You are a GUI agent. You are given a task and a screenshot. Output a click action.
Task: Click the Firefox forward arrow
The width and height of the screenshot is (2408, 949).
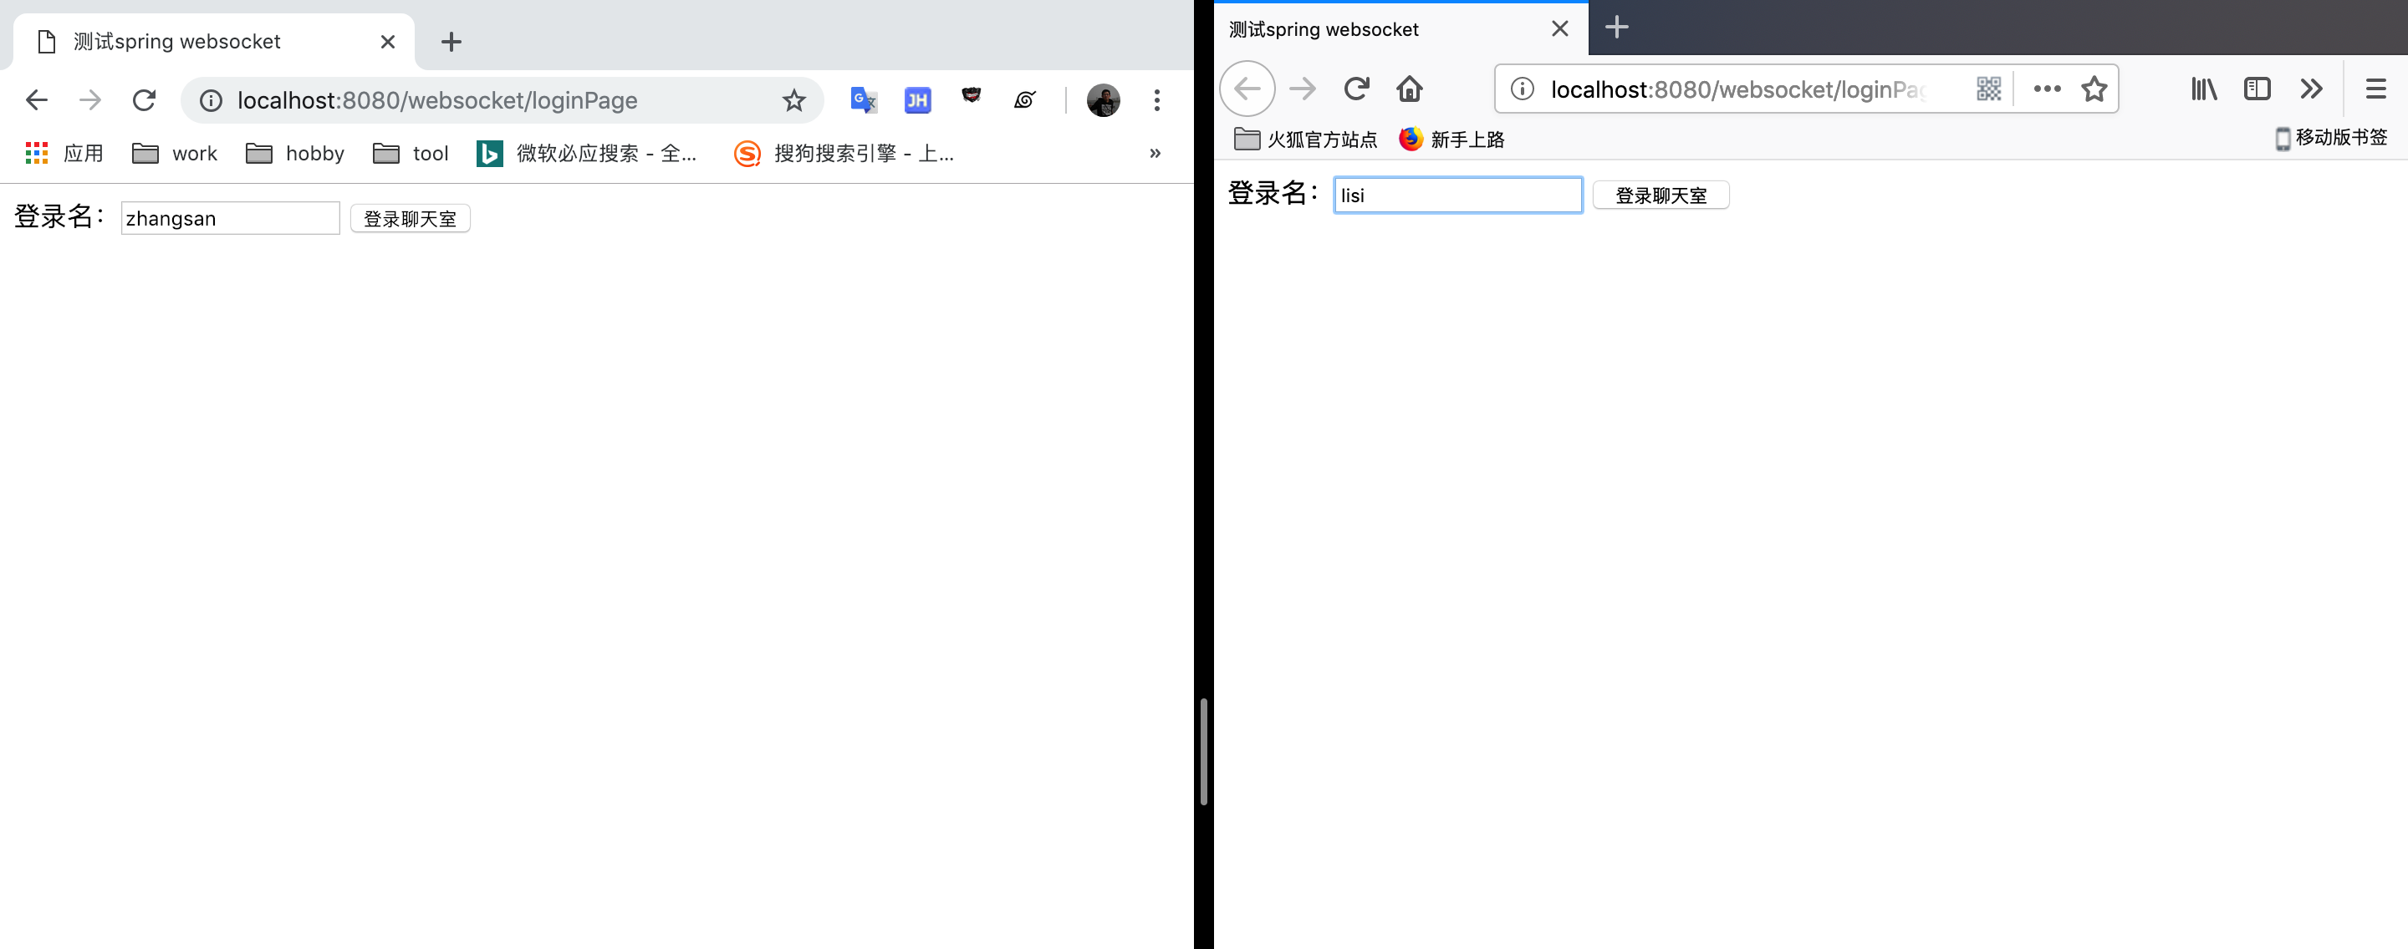1302,89
